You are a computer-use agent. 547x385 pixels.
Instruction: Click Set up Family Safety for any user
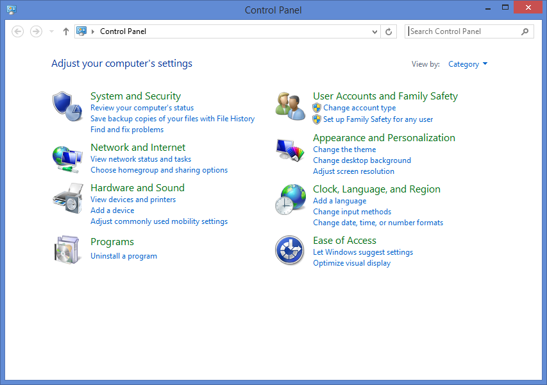pos(378,119)
